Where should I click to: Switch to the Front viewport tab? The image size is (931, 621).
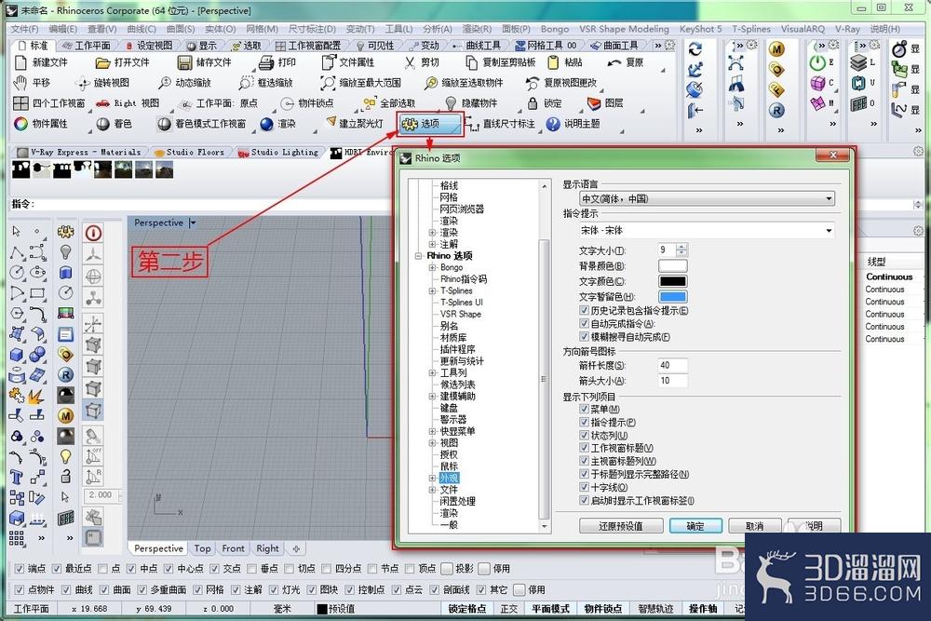coord(234,548)
